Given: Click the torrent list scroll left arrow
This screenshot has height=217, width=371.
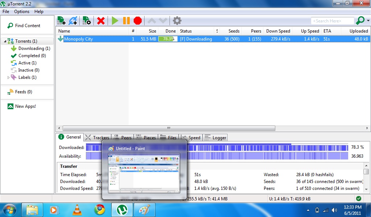Looking at the screenshot, I should click(x=59, y=128).
